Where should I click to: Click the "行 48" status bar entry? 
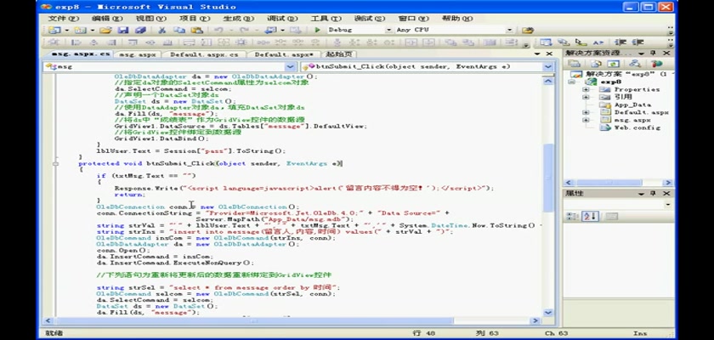pos(422,333)
